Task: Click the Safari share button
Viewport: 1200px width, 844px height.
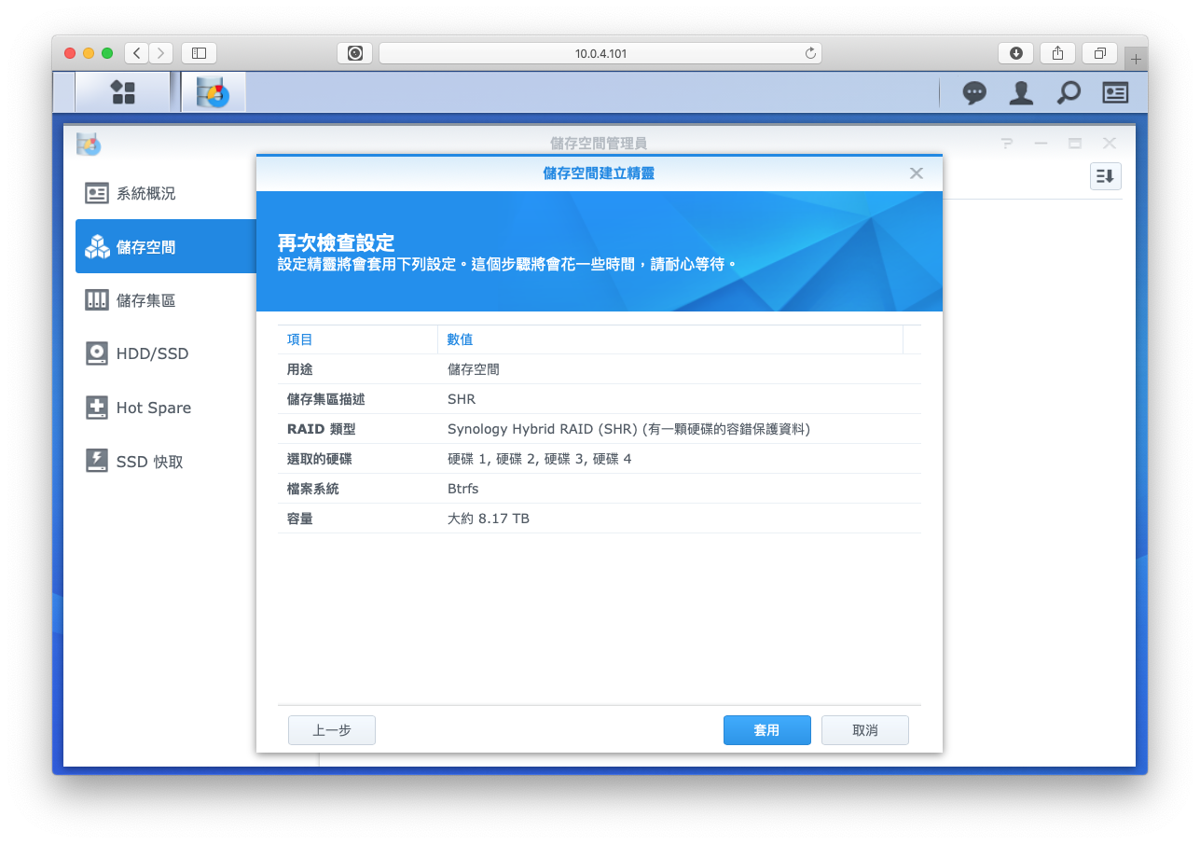Action: 1058,53
